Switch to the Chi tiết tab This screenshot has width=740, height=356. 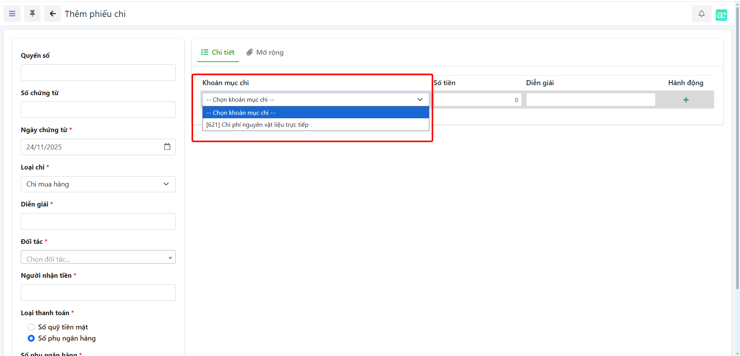218,52
